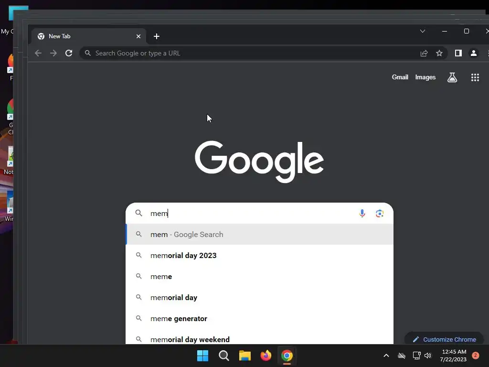489x367 pixels.
Task: Click the OneDrive cloud tray icon
Action: pos(402,356)
